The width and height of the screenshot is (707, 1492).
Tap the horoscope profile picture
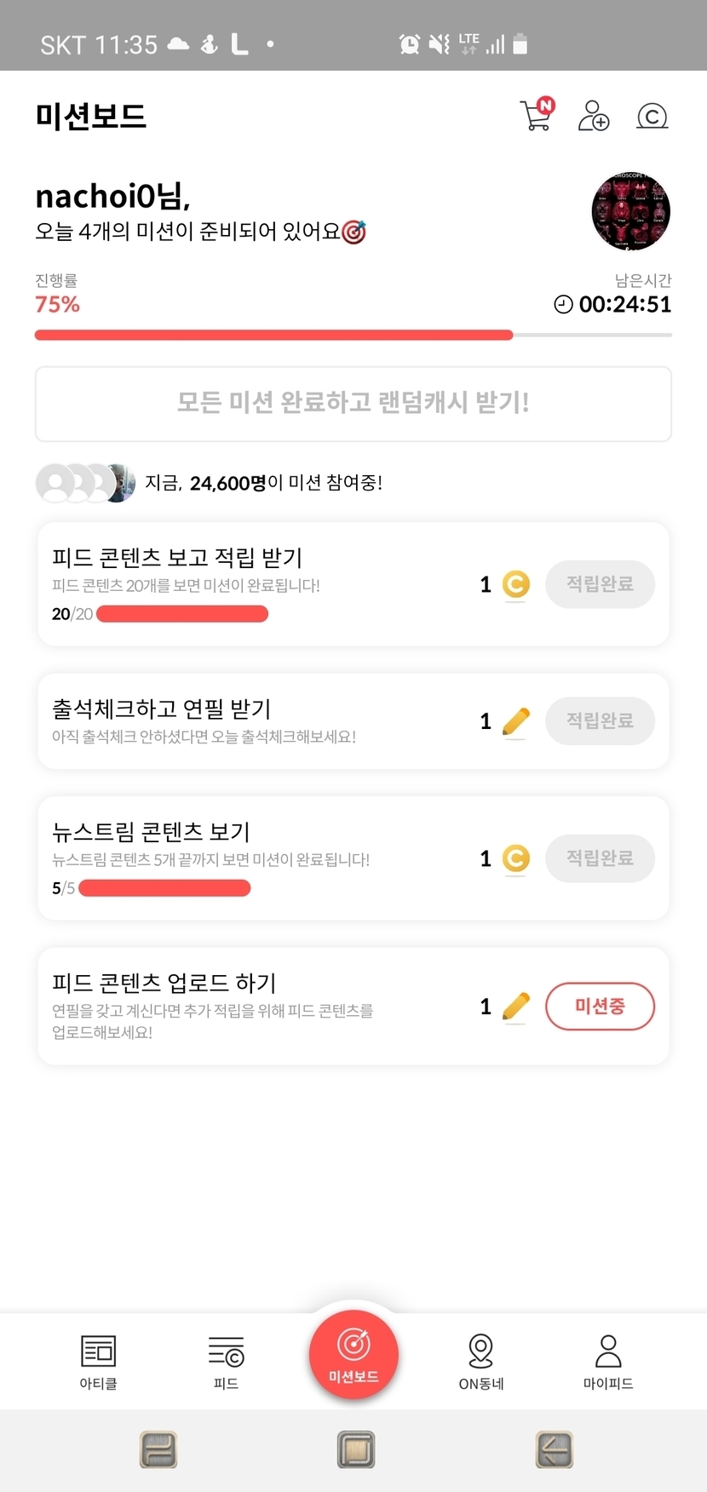pos(630,211)
